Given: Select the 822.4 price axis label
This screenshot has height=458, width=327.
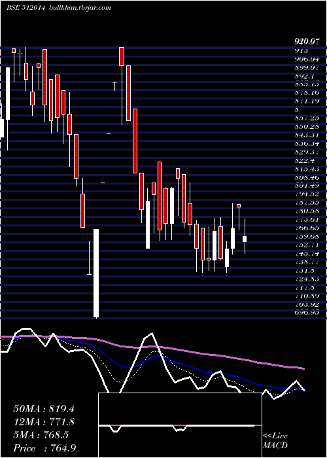Looking at the screenshot, I should (304, 161).
